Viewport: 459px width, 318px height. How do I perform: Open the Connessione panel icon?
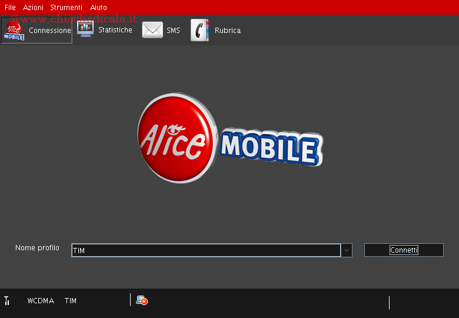coord(14,31)
